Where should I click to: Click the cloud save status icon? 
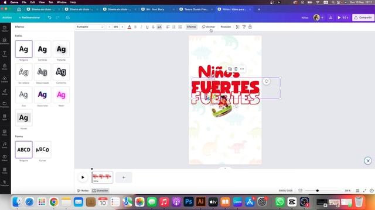[68, 17]
